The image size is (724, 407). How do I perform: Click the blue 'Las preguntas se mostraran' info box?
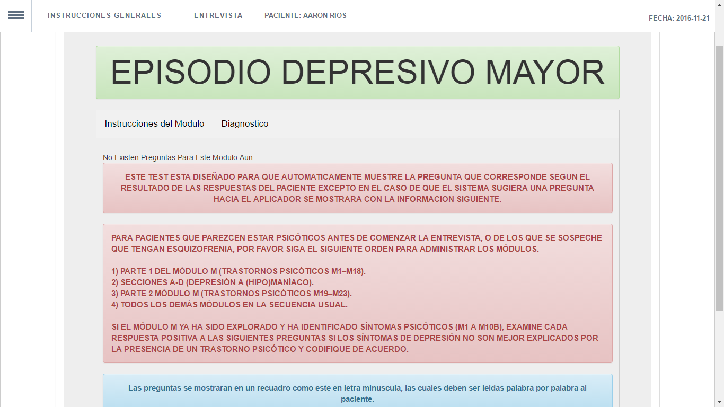pyautogui.click(x=357, y=393)
